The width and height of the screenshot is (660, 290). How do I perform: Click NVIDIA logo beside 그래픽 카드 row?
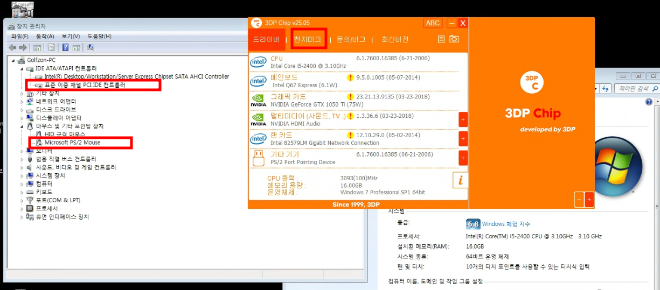(x=258, y=100)
